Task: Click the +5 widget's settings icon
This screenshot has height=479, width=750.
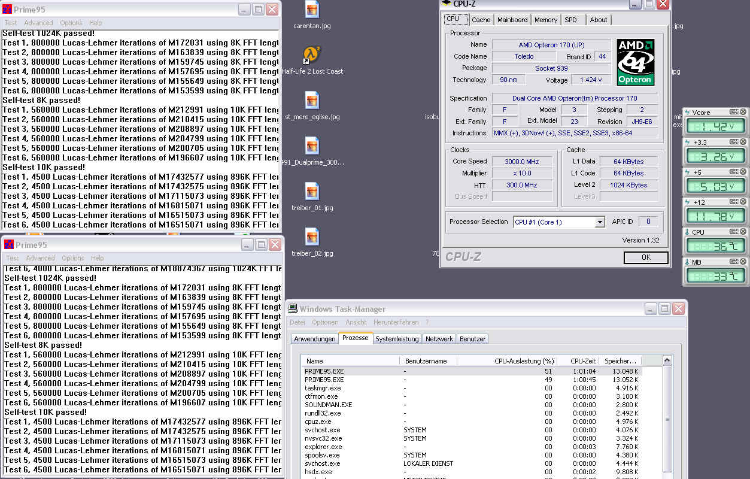Action: pyautogui.click(x=734, y=172)
